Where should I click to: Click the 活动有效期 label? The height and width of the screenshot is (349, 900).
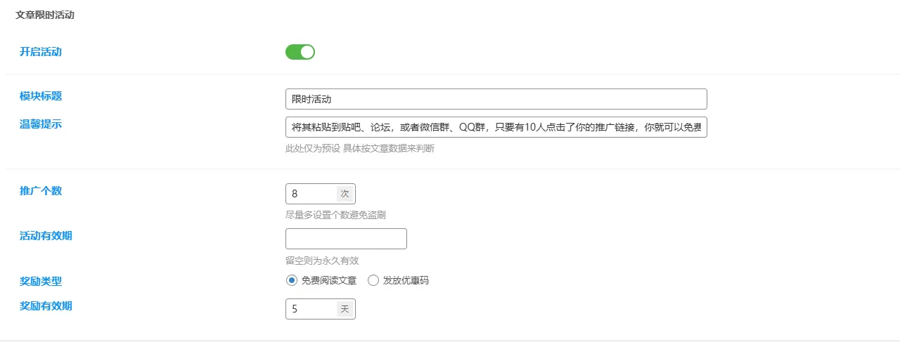(x=46, y=236)
